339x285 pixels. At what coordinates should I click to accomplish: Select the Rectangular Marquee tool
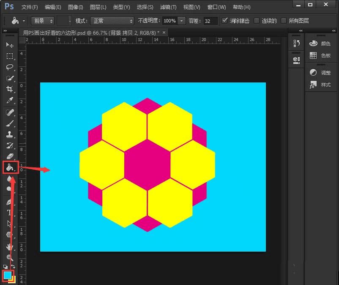9,56
